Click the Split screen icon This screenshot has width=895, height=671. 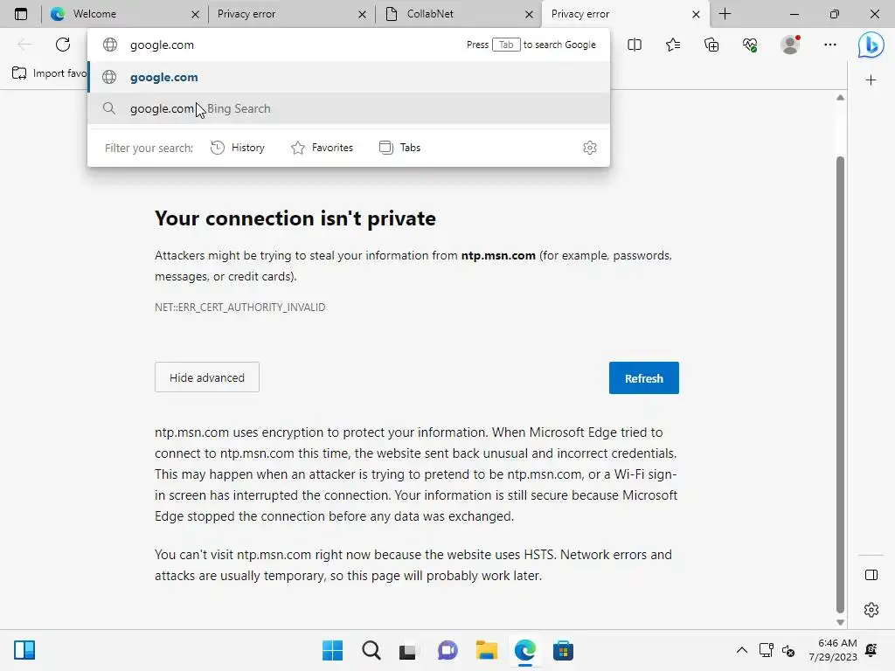(635, 45)
